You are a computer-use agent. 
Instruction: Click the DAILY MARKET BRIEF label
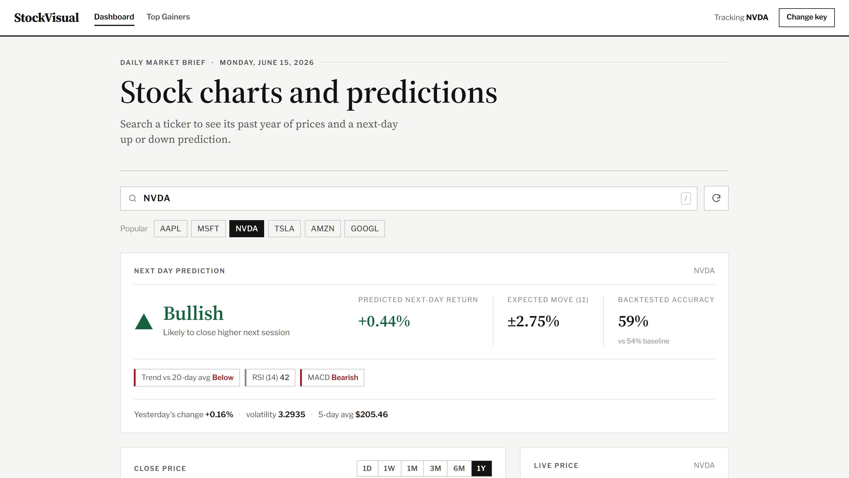pyautogui.click(x=163, y=63)
